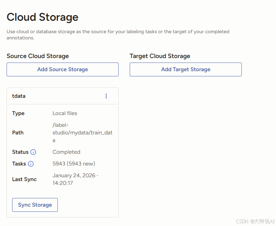Click the Target Cloud Storage heading

(x=160, y=56)
